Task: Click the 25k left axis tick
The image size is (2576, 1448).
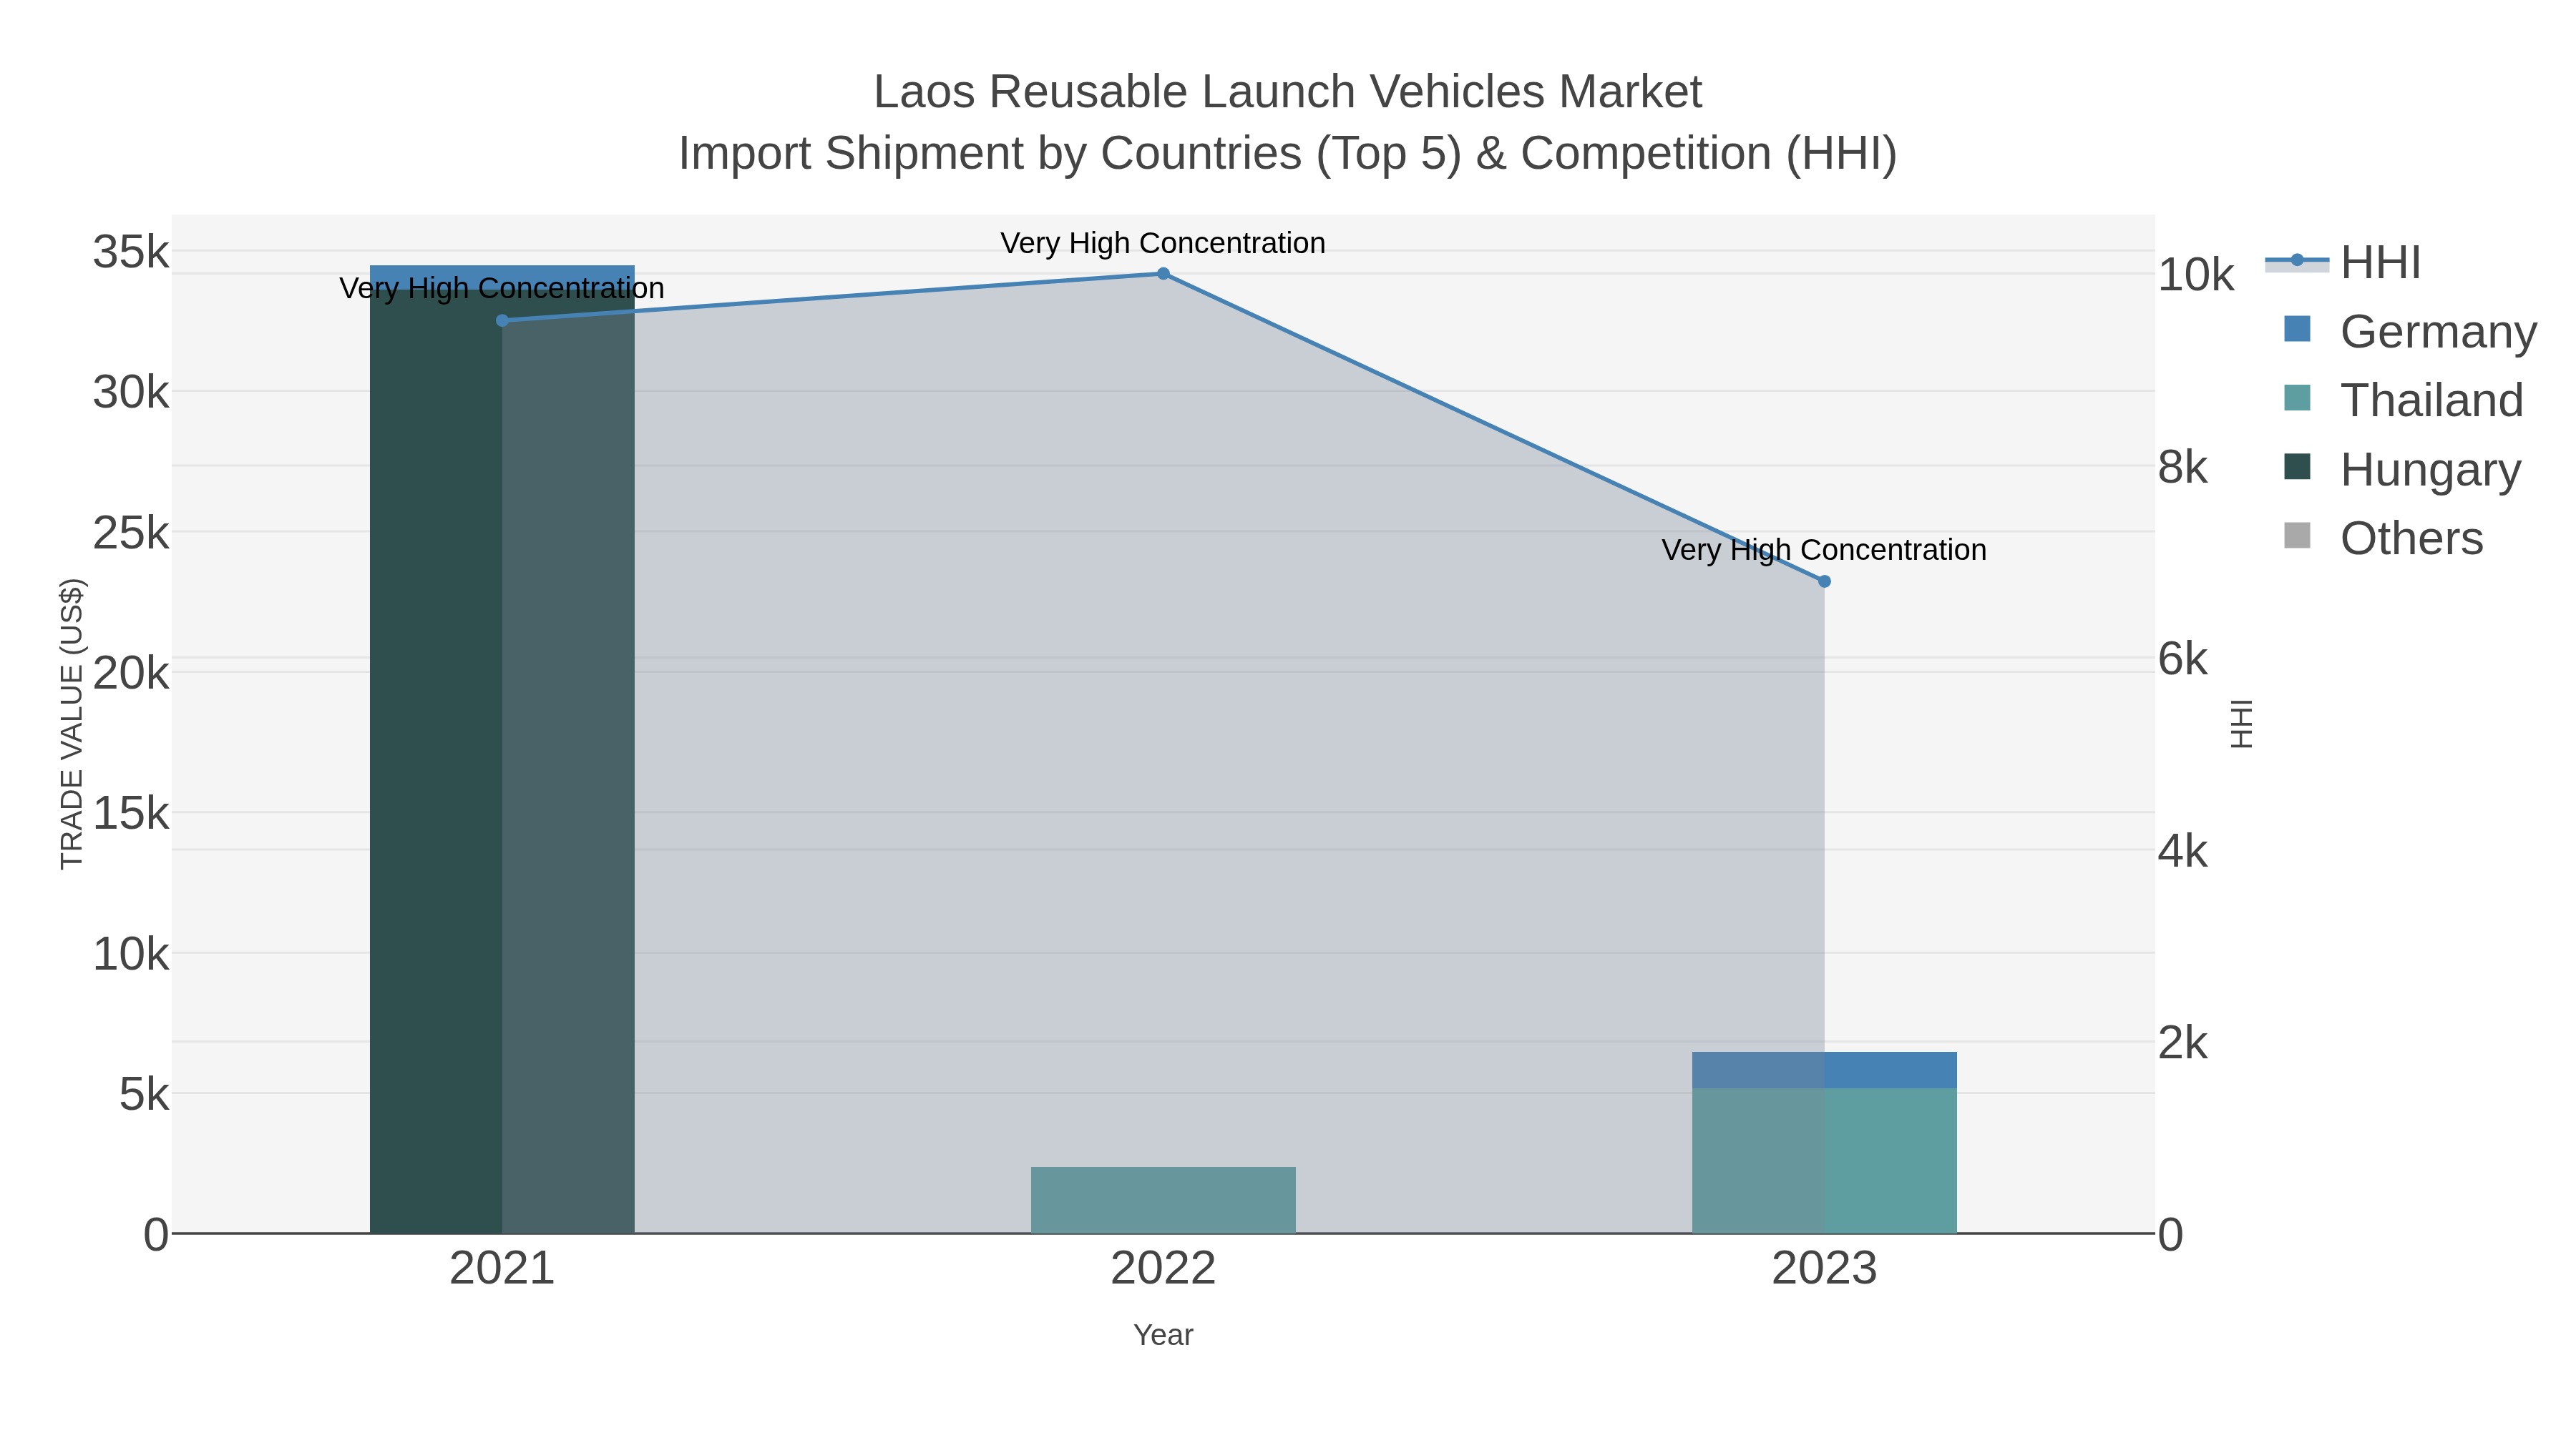Action: click(x=131, y=533)
